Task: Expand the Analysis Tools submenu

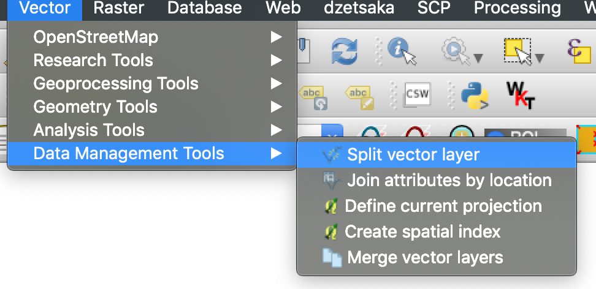Action: [152, 130]
